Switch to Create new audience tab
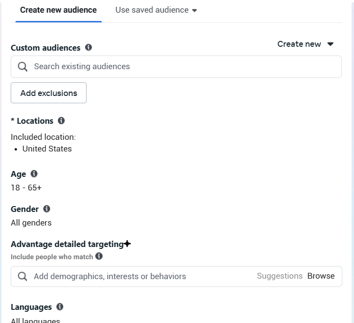The height and width of the screenshot is (323, 354). pos(58,10)
